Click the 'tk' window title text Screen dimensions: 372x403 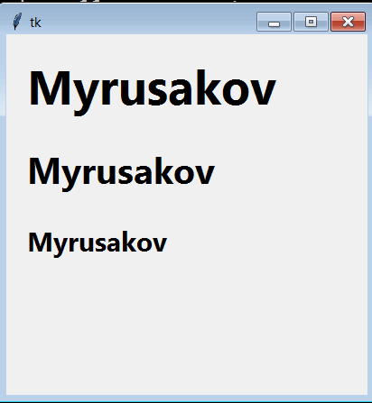(x=35, y=23)
